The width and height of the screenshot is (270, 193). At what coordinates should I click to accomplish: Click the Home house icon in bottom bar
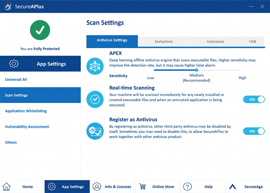pyautogui.click(x=7, y=187)
